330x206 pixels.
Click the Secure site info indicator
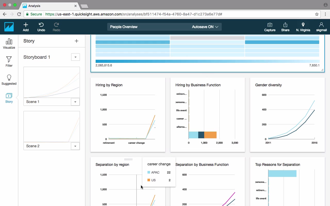point(34,14)
